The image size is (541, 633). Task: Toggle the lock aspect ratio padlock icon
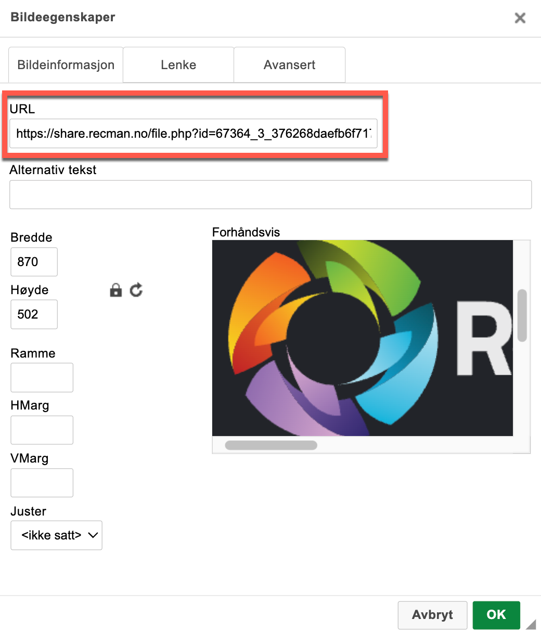point(115,290)
